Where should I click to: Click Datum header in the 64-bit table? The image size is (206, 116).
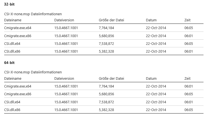click(x=151, y=79)
